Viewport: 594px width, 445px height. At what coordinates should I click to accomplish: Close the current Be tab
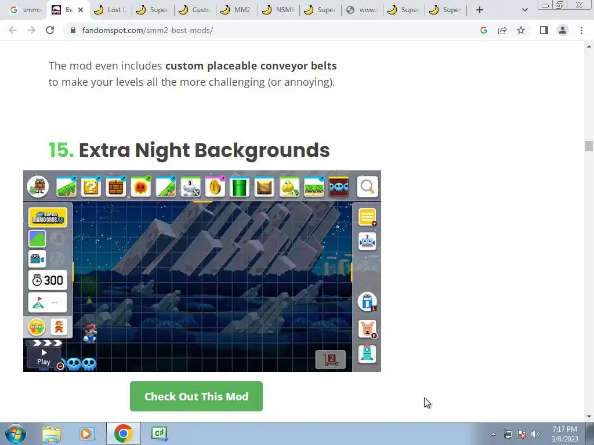(x=81, y=10)
